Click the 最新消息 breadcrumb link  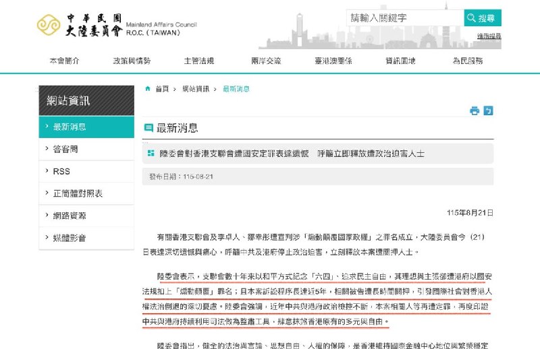point(236,89)
